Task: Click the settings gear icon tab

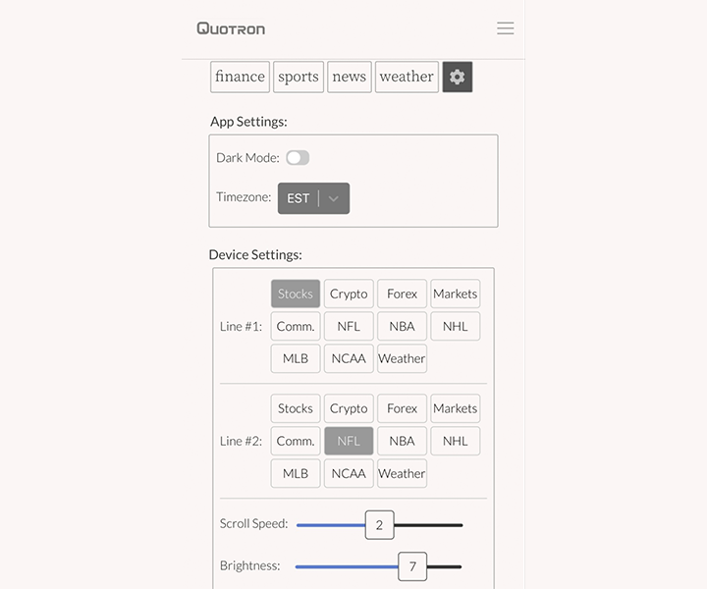Action: pos(458,77)
